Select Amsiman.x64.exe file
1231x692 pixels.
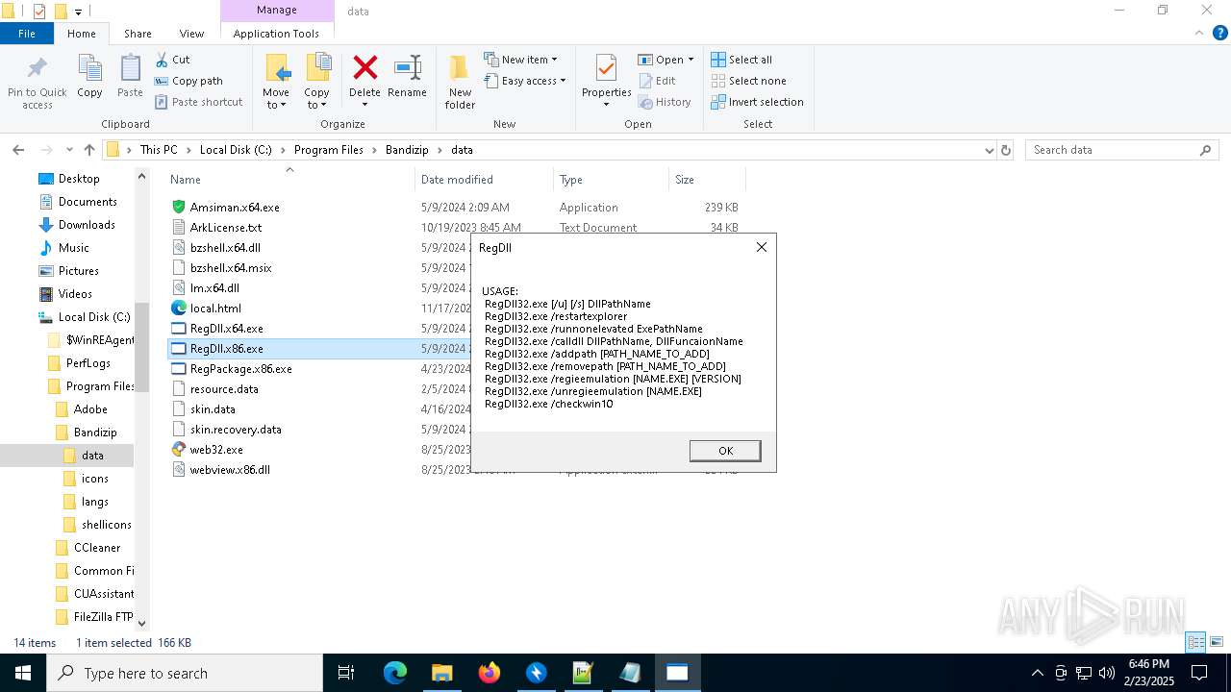[235, 208]
